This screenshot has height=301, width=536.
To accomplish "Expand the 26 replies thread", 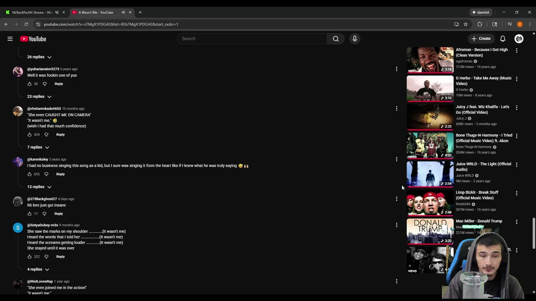I will 39,57.
